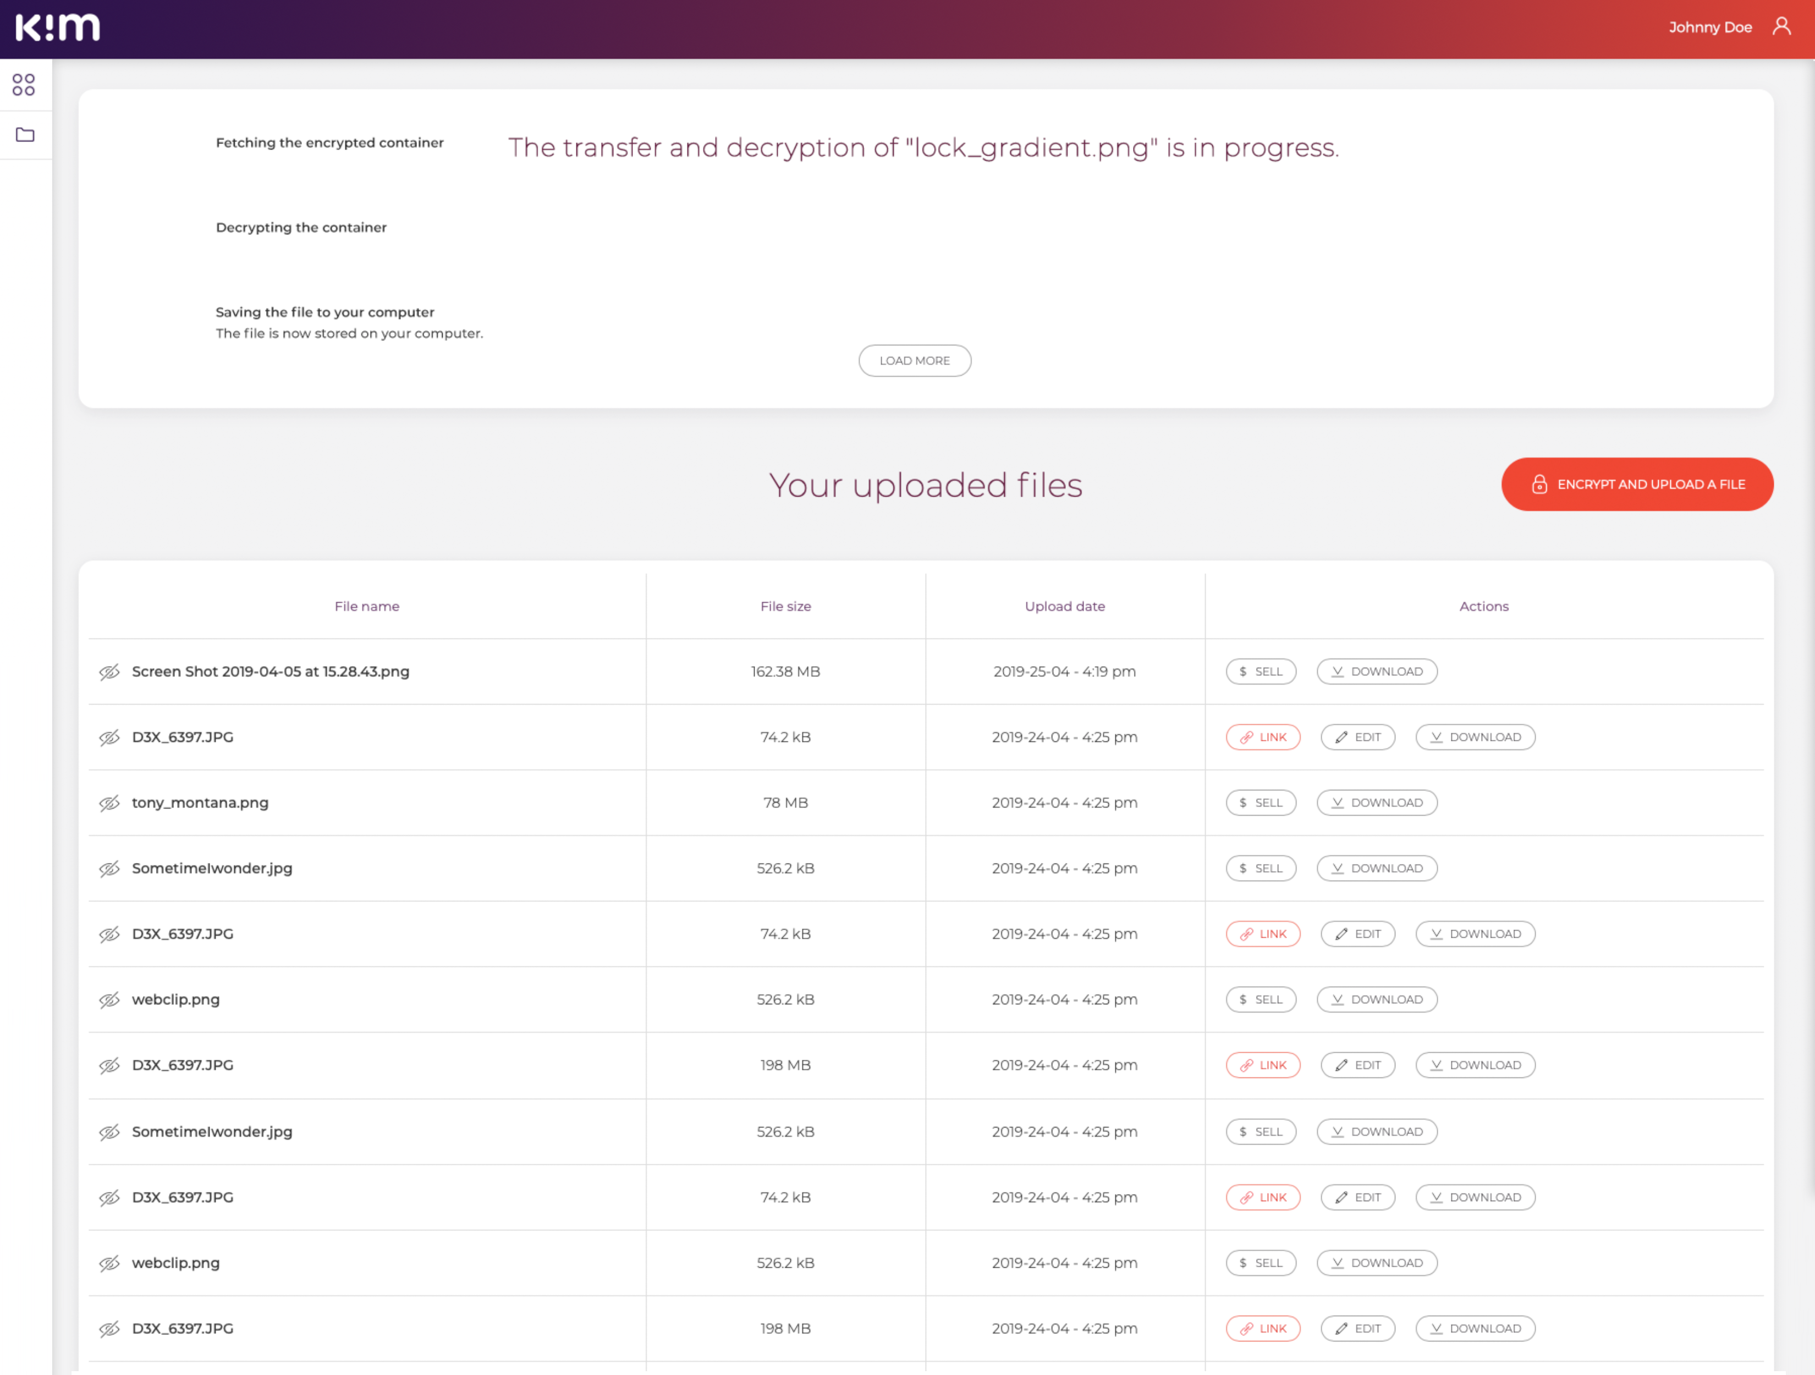Toggle hidden-eye icon next to tony_montana.png
This screenshot has height=1375, width=1815.
click(109, 803)
